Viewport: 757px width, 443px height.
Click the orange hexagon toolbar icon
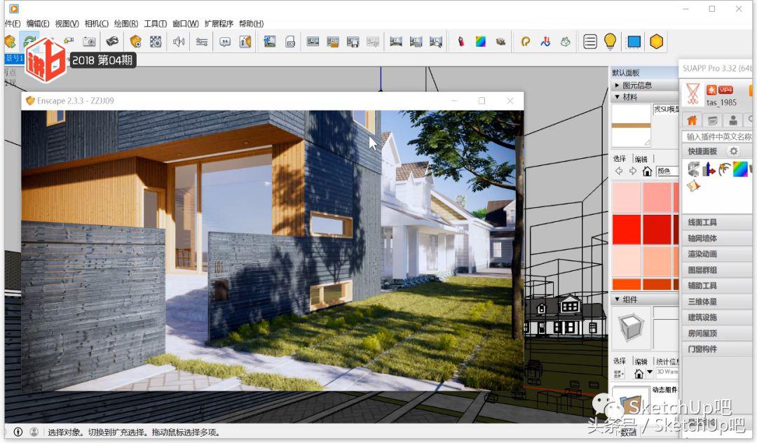[x=656, y=41]
